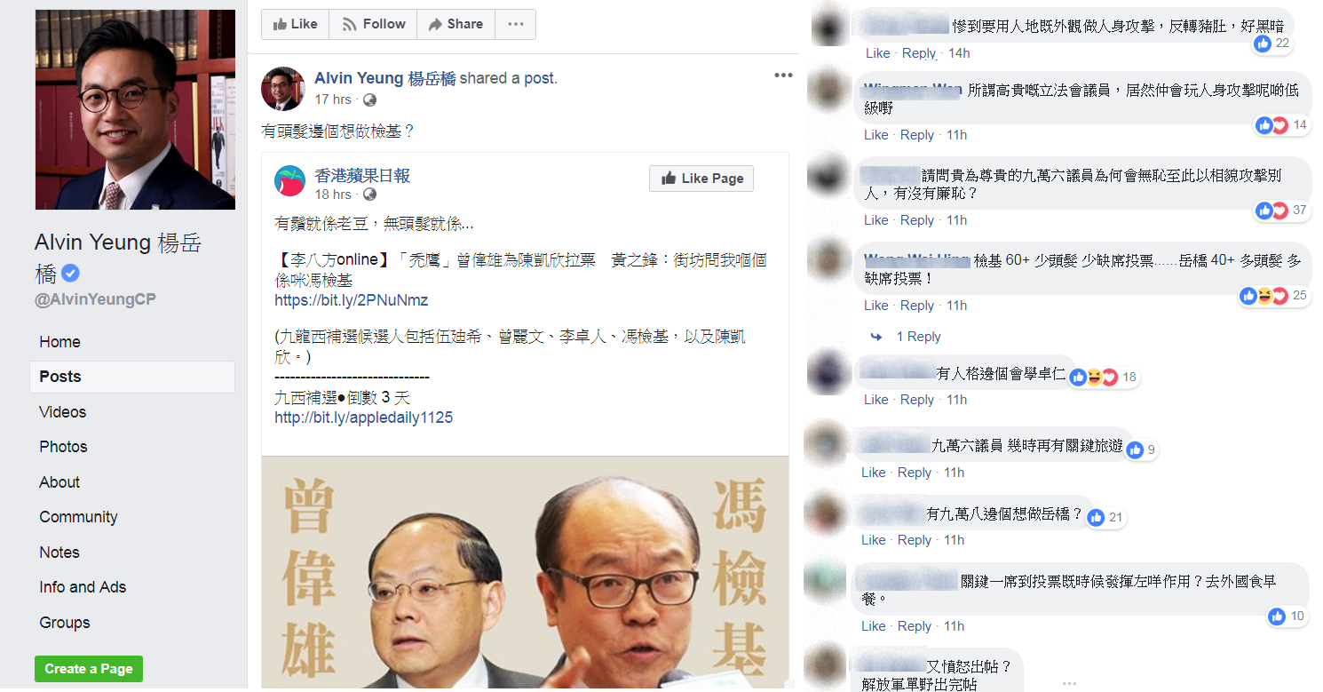Open the Share dropdown button
1323x692 pixels.
pyautogui.click(x=456, y=24)
